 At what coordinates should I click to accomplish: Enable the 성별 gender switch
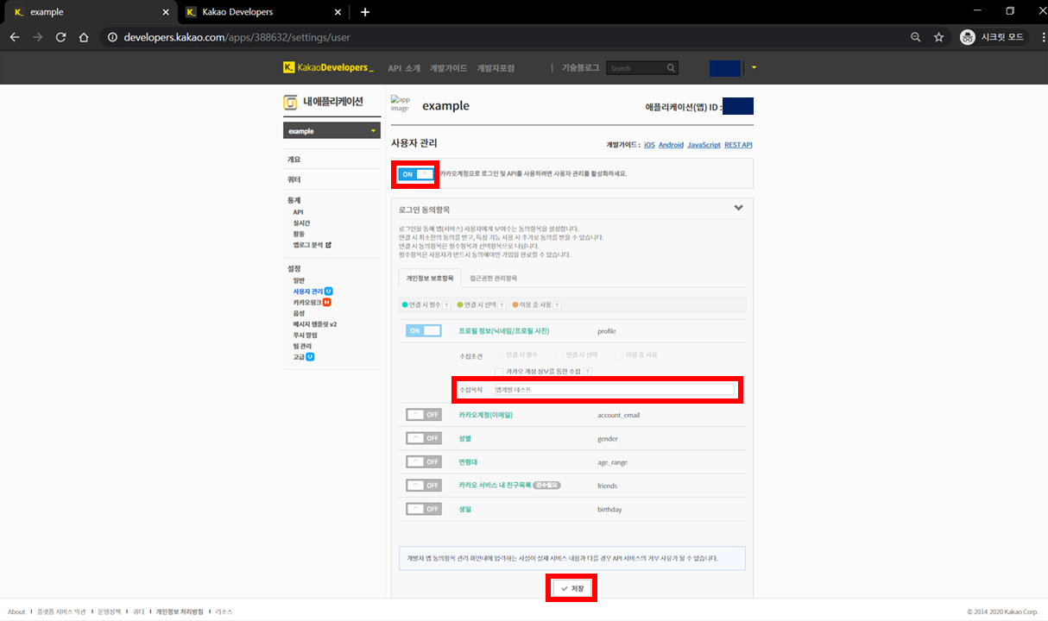[424, 438]
